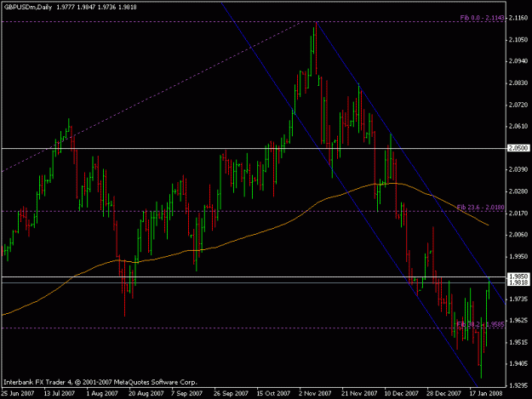Click the 2.0500 horizontal line price tag
The image size is (532, 399).
[518, 148]
